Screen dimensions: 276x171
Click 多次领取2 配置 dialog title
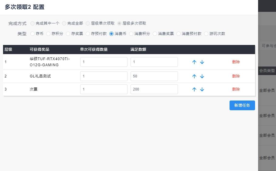tap(25, 7)
